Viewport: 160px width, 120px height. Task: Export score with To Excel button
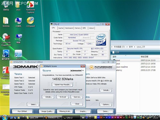coord(63,97)
